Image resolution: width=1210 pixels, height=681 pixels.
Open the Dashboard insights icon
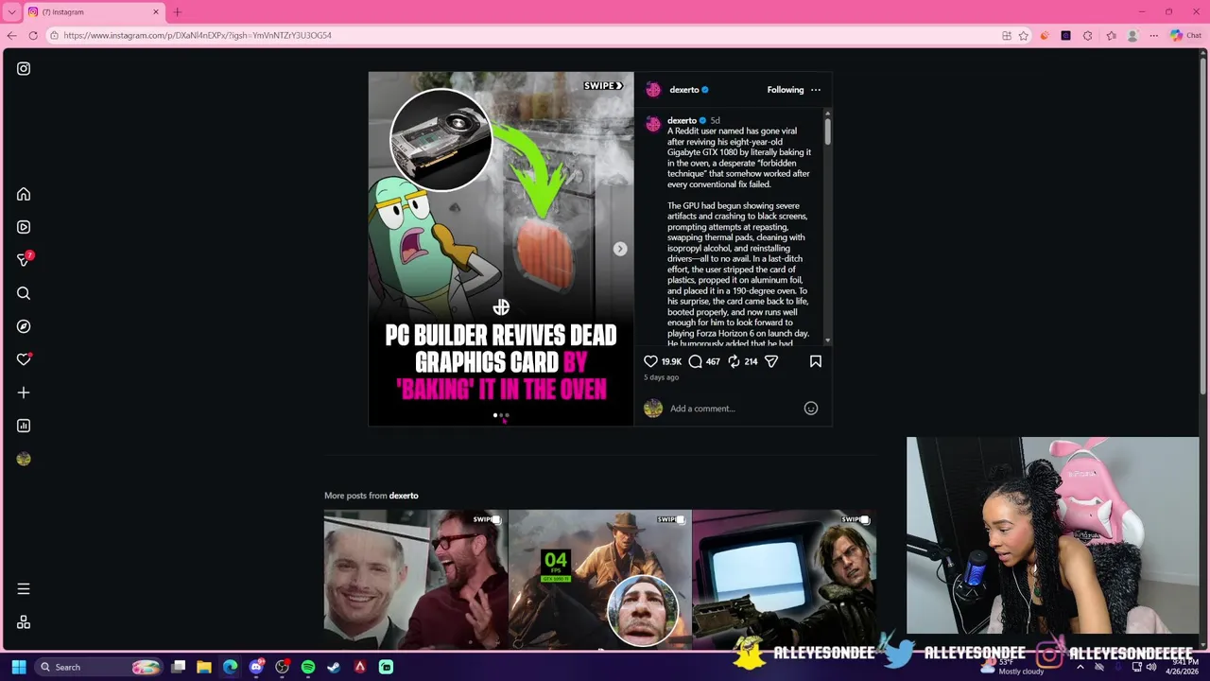point(24,426)
